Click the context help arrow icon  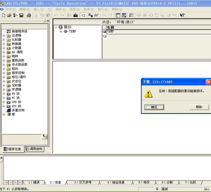coord(182,15)
